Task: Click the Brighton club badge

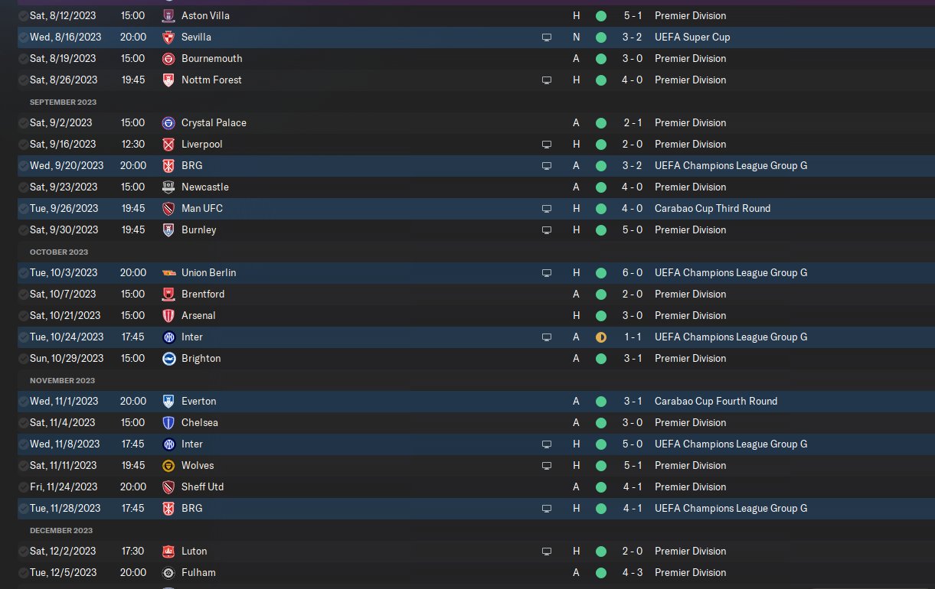Action: click(x=168, y=358)
